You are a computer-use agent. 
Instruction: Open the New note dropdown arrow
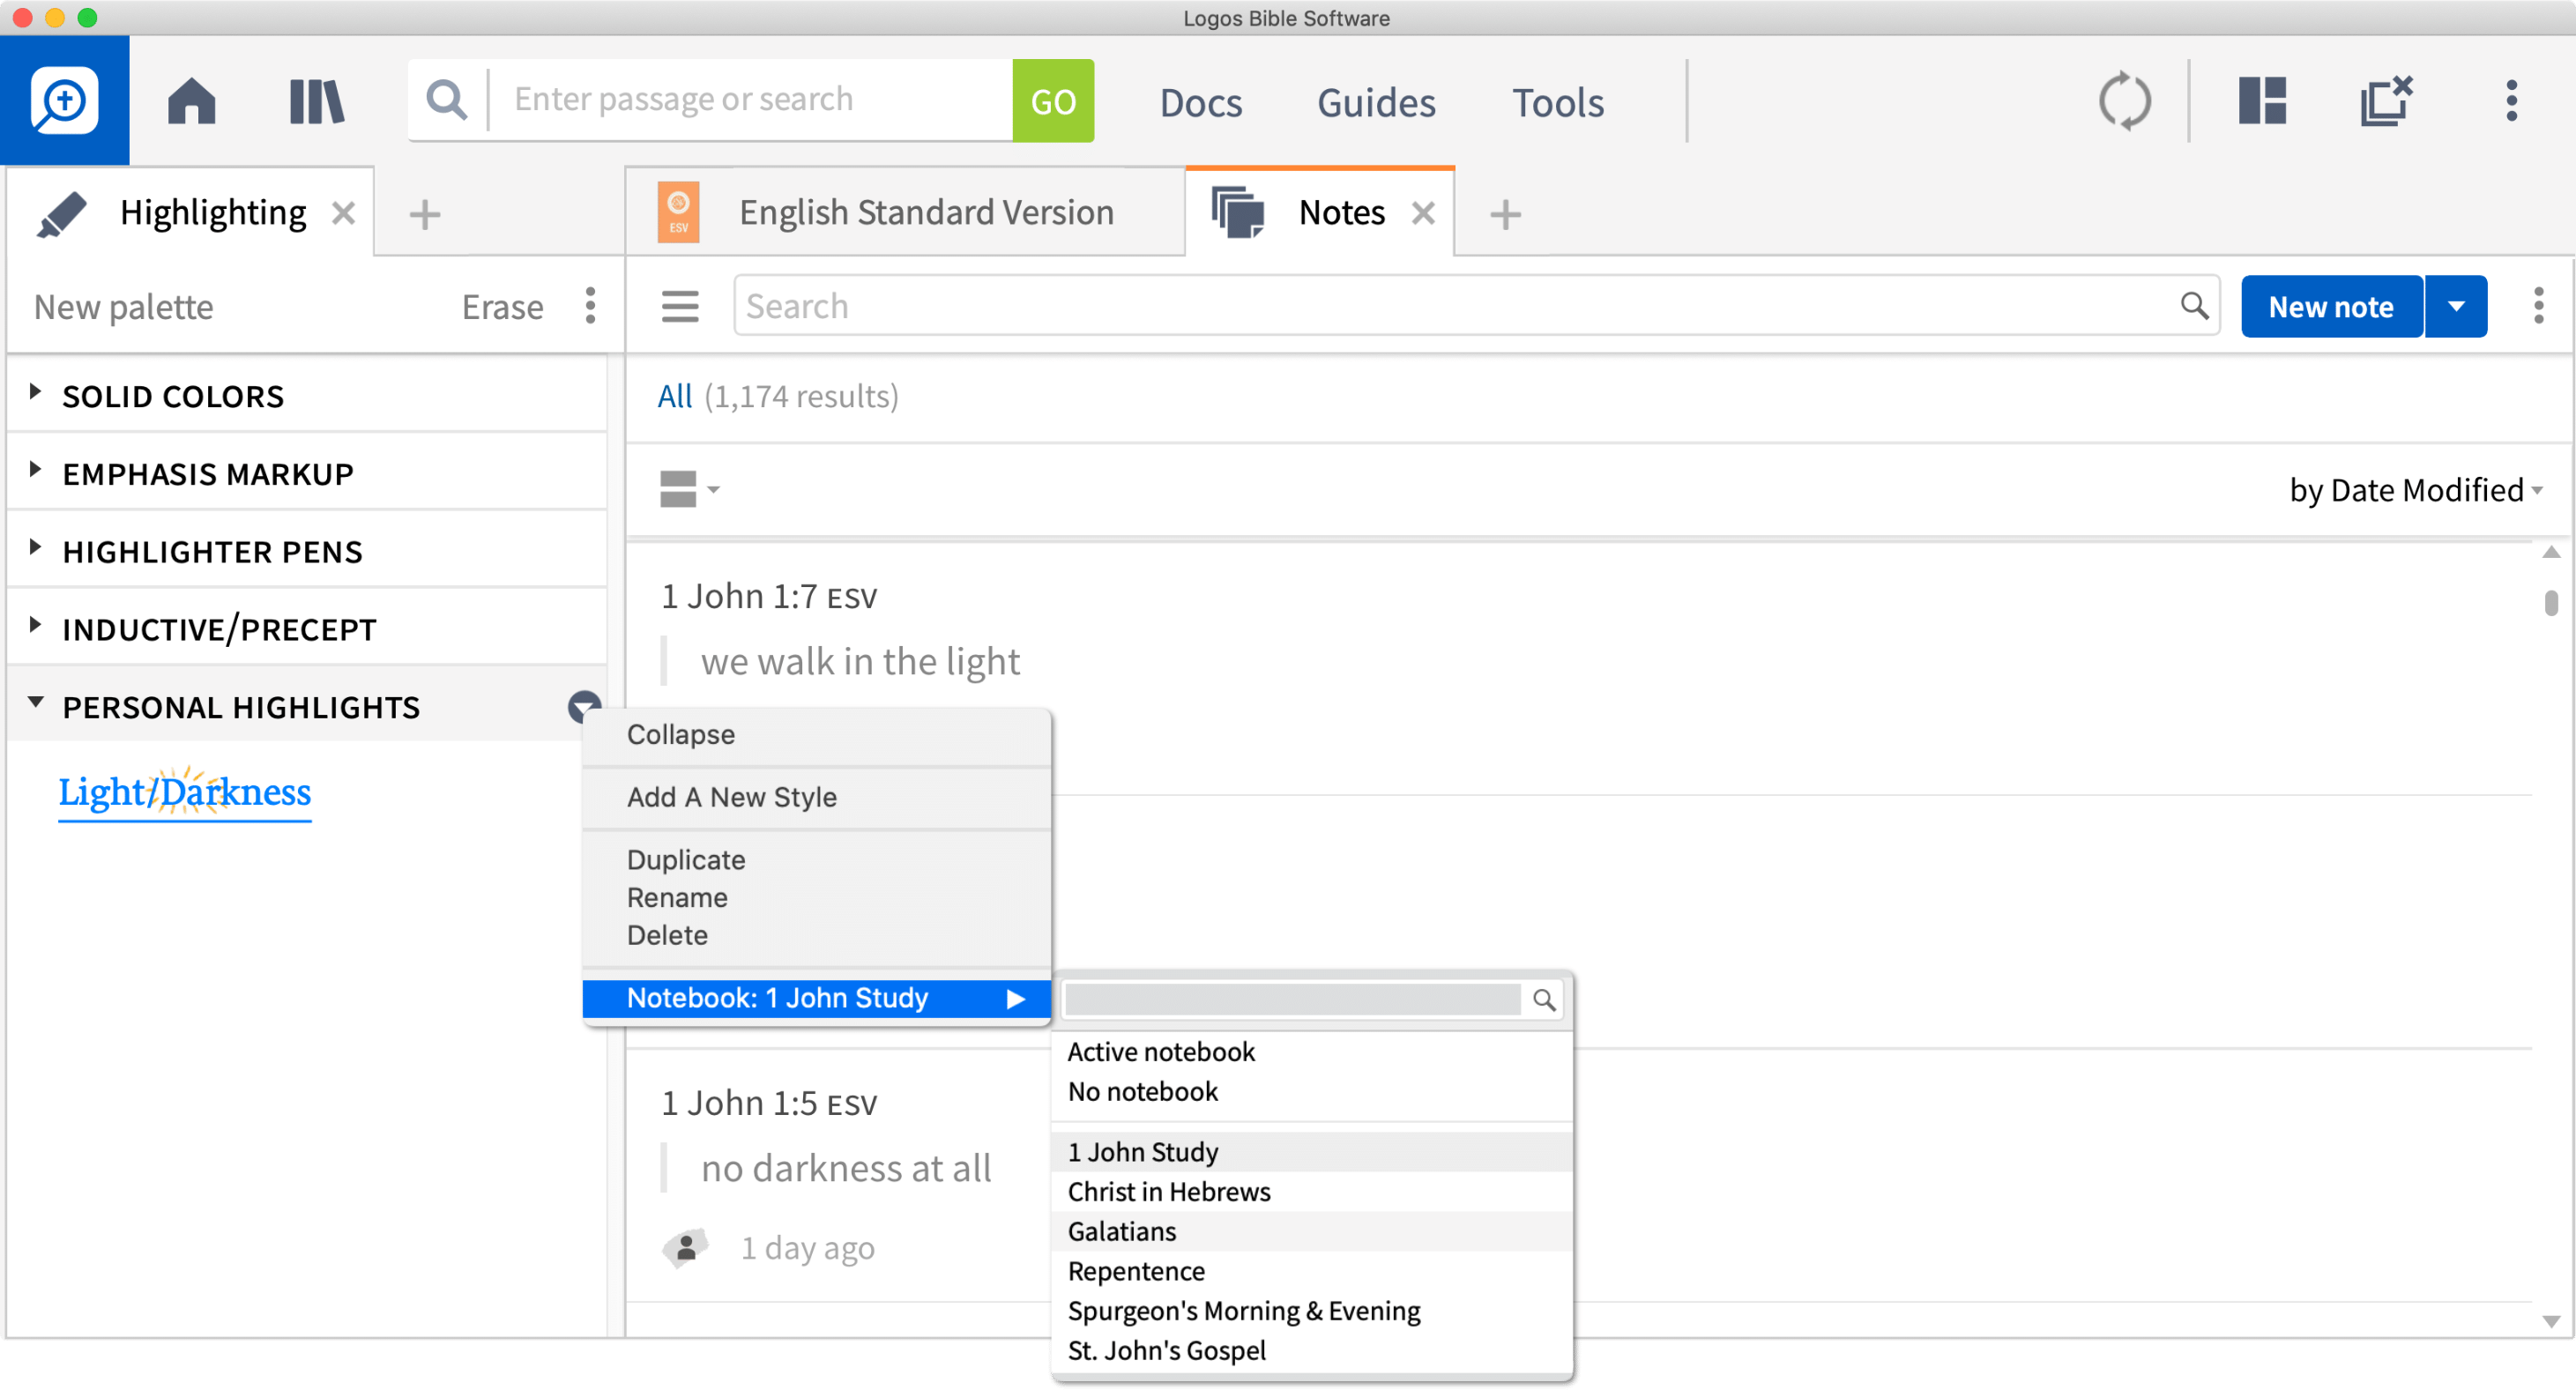pyautogui.click(x=2455, y=306)
